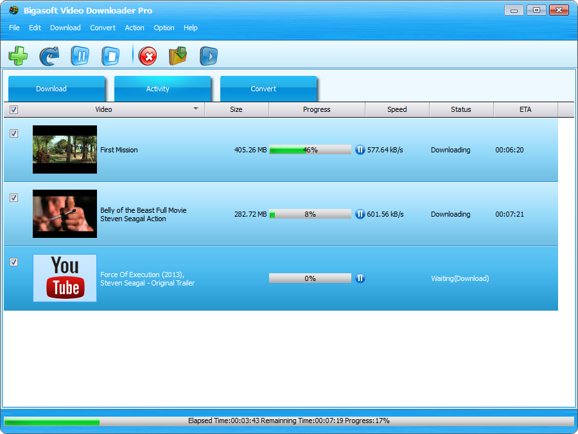Click the '601.56 kB/s' speed value
The image size is (578, 434).
(385, 214)
